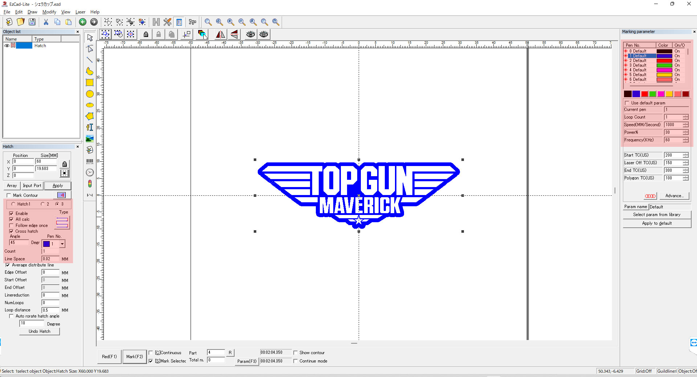Click the End TC(US) spinner arrows

685,170
